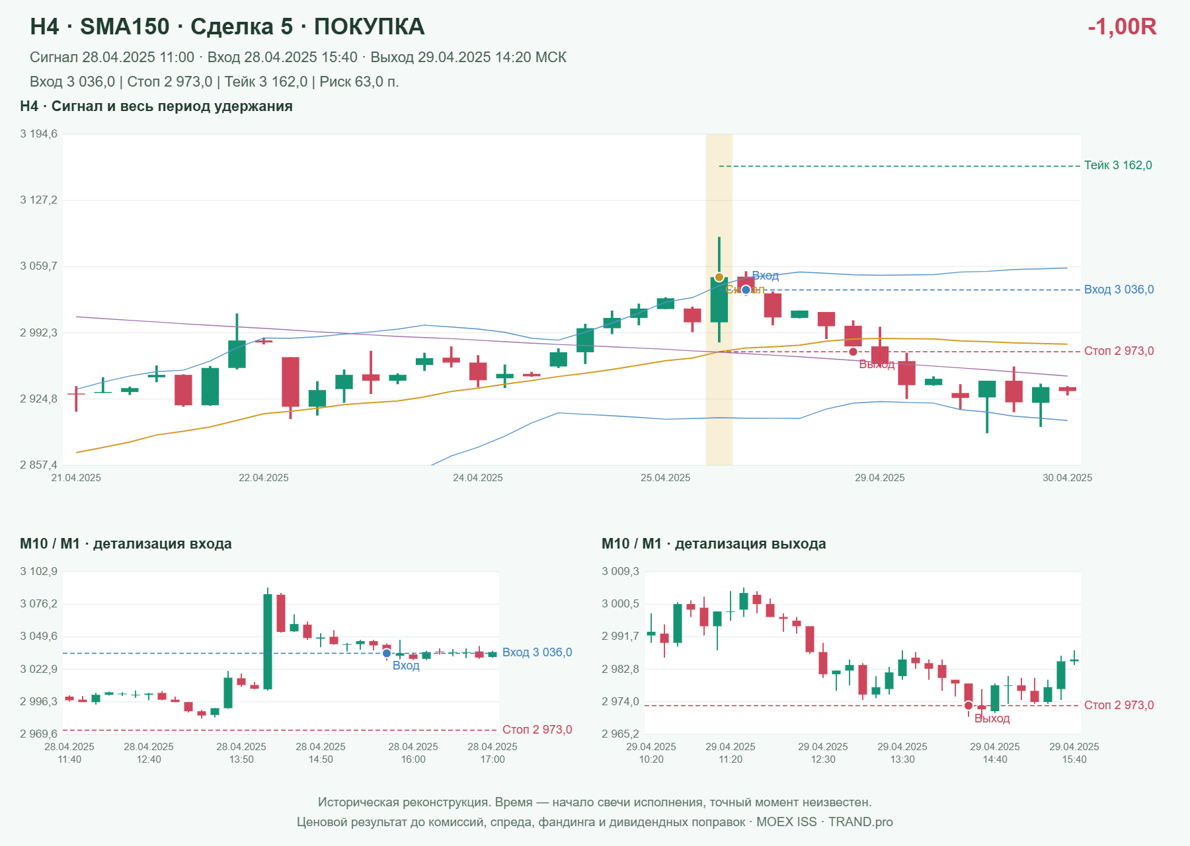Click the y-axis value 3 194,6
This screenshot has width=1190, height=846.
pyautogui.click(x=38, y=134)
